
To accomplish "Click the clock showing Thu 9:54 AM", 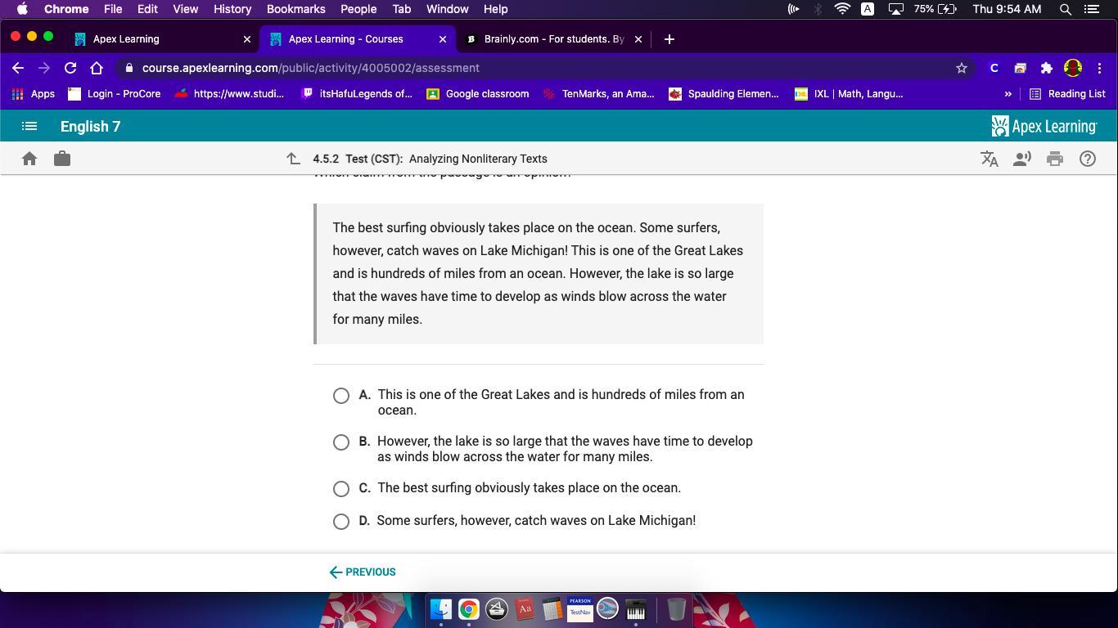I will click(1007, 9).
